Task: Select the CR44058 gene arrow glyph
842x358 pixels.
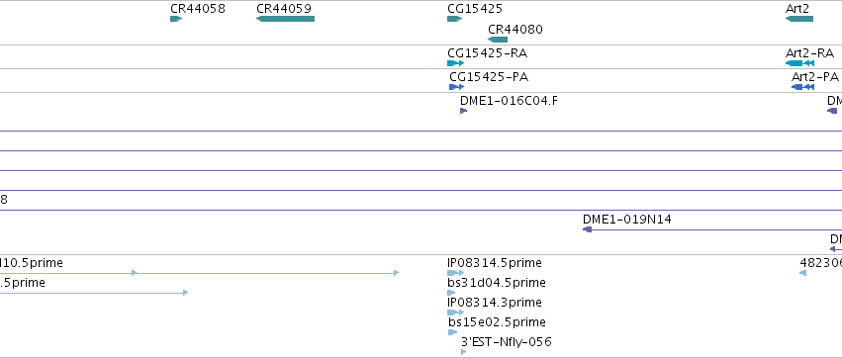Action: click(176, 19)
